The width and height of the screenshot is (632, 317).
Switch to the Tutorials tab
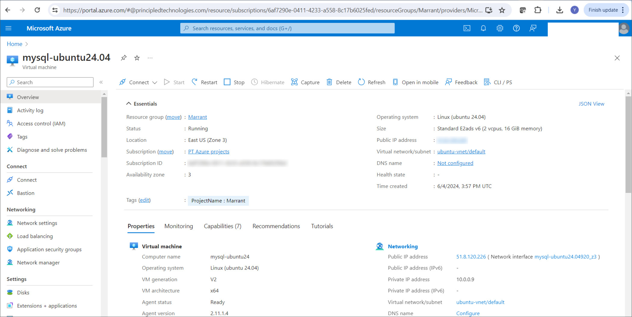(322, 226)
